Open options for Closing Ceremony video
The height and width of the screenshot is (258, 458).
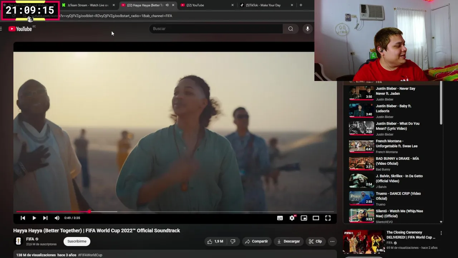coord(441,233)
